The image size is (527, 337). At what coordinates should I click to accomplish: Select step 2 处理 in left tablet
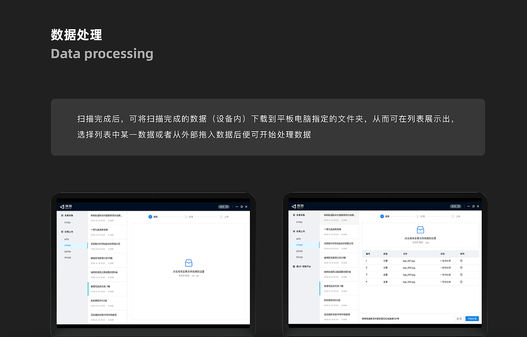[x=189, y=217]
